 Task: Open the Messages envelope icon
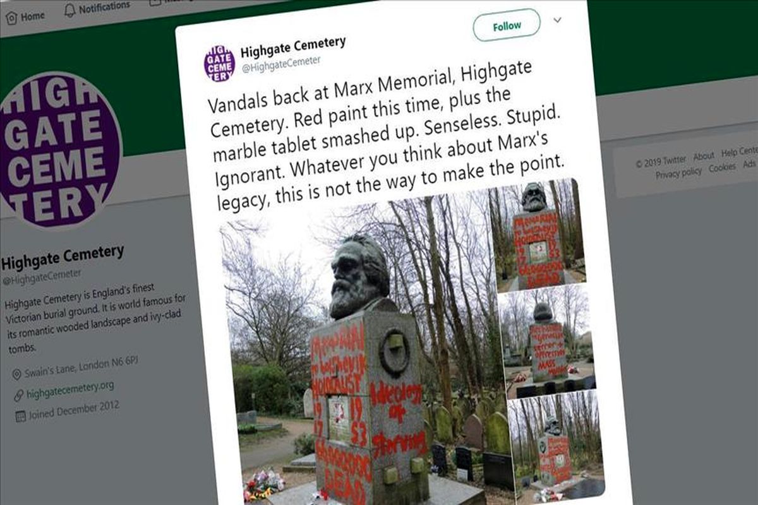[155, 3]
